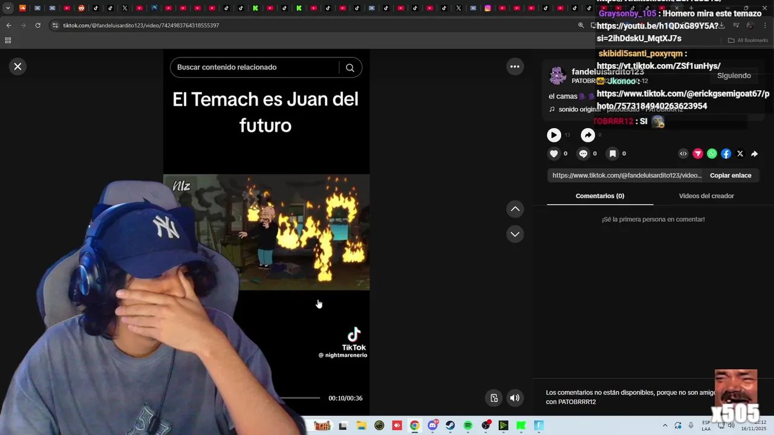Image resolution: width=774 pixels, height=435 pixels.
Task: Open Chrome from the taskbar
Action: click(x=414, y=425)
